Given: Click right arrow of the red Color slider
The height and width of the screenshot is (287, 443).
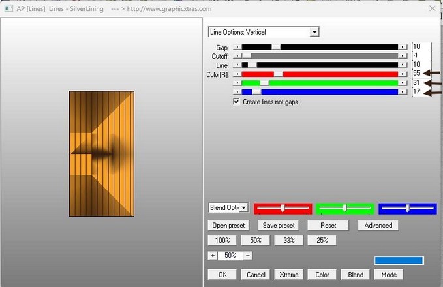Looking at the screenshot, I should point(403,74).
